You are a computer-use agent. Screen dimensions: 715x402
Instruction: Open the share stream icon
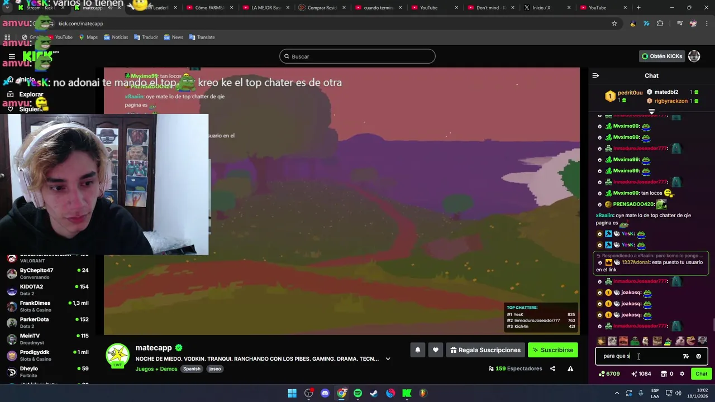[552, 368]
